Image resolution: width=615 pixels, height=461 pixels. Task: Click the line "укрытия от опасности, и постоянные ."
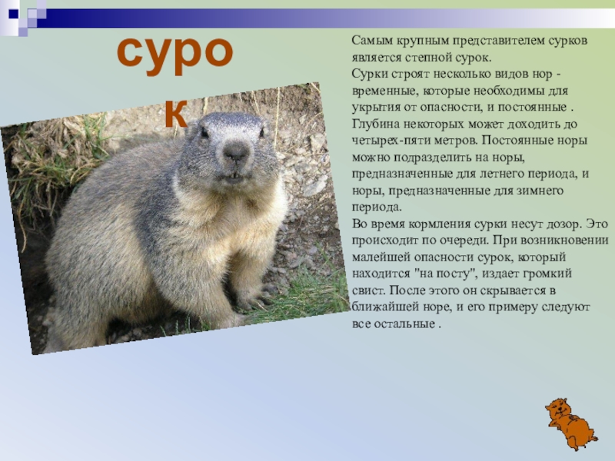click(x=463, y=107)
